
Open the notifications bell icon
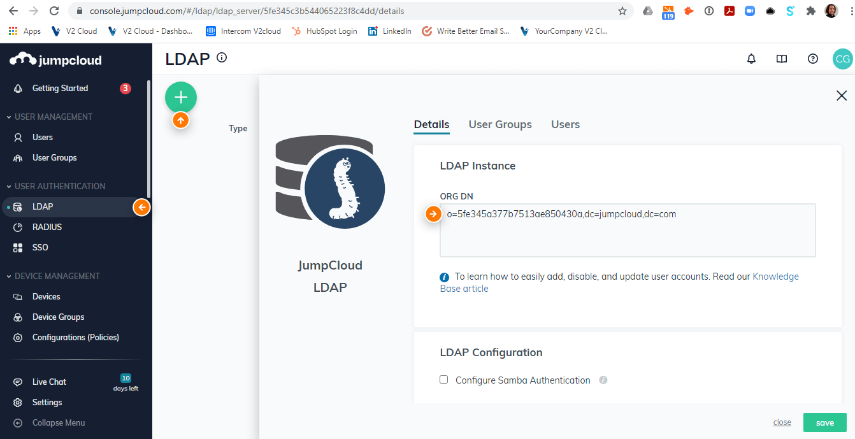(751, 59)
